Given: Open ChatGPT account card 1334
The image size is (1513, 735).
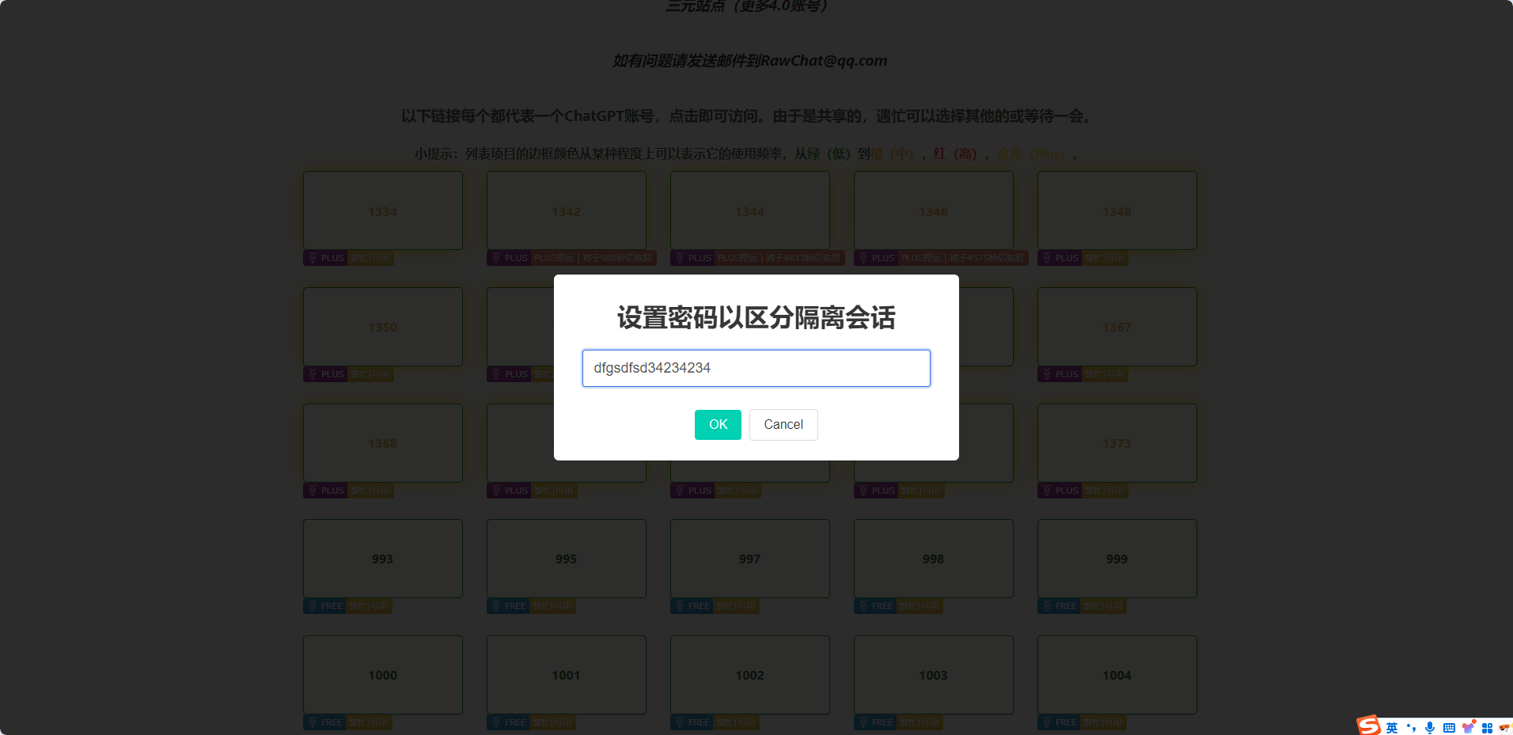Looking at the screenshot, I should coord(383,211).
